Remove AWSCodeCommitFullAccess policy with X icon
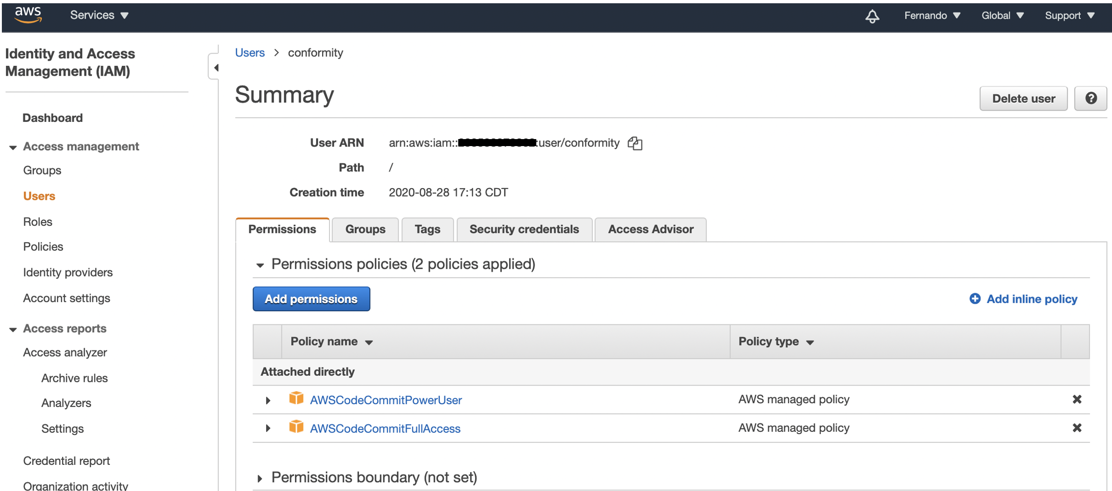 1077,428
